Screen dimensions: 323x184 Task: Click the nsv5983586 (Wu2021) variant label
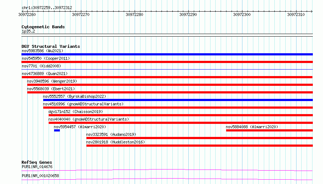click(42, 51)
